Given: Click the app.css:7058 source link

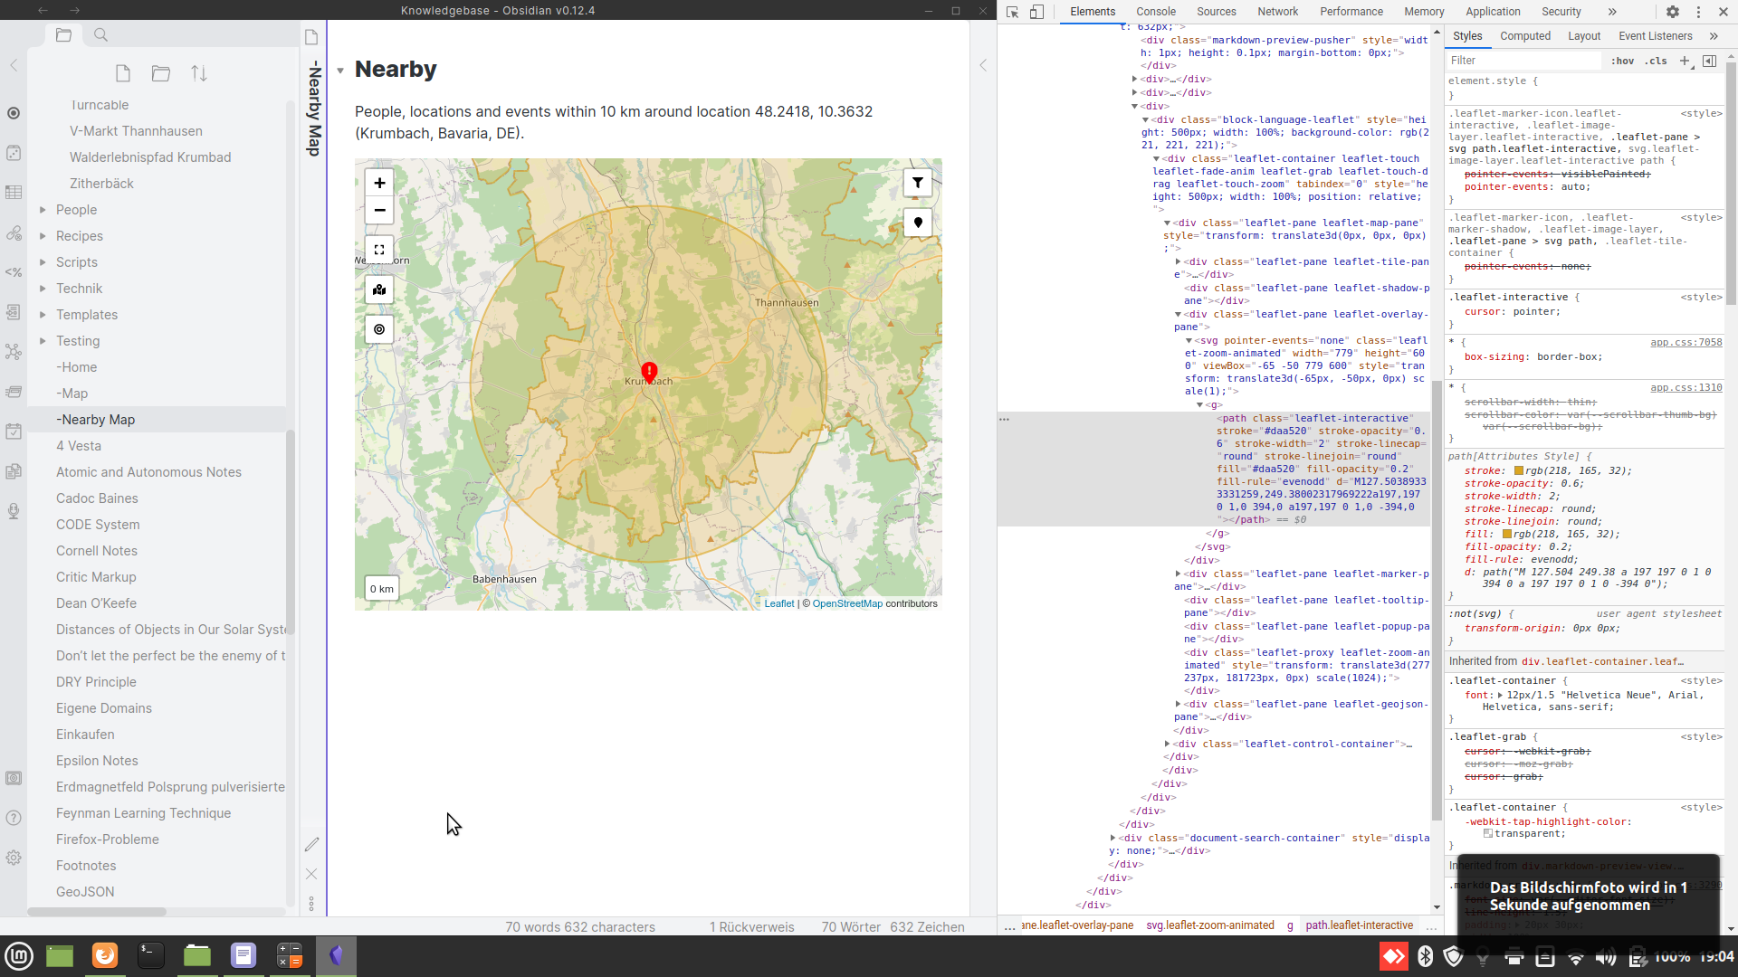Looking at the screenshot, I should (1685, 343).
